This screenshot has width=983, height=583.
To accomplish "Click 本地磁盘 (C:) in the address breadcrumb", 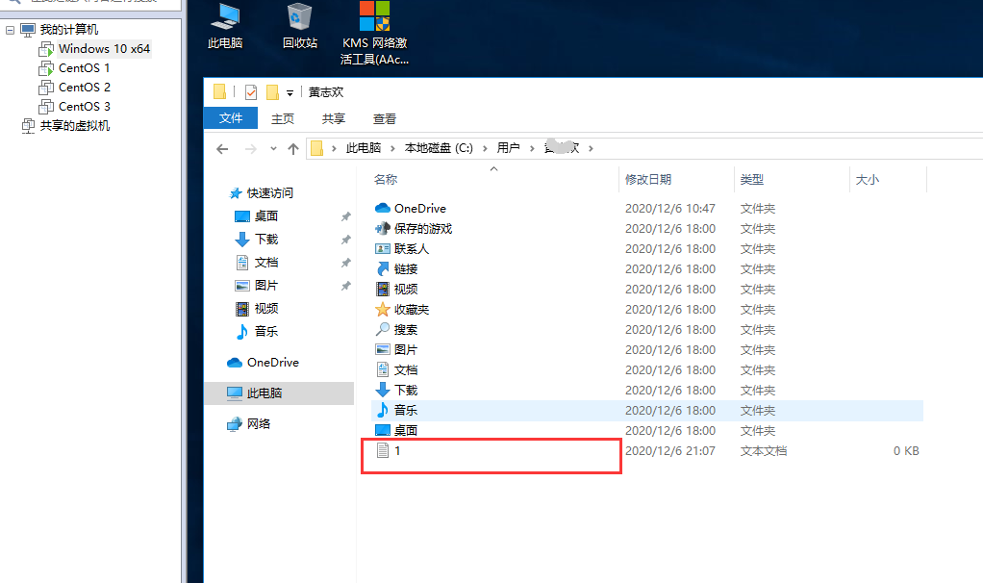I will 439,148.
